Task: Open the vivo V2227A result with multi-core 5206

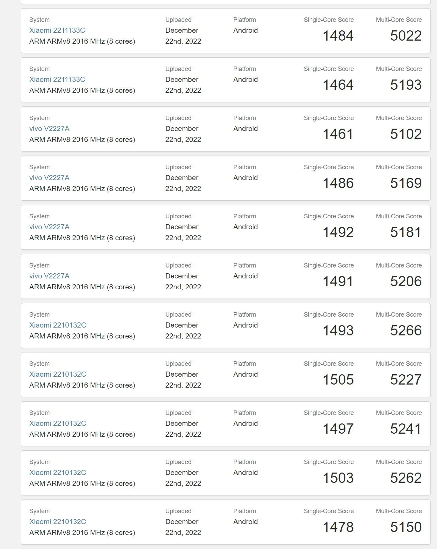Action: tap(49, 276)
